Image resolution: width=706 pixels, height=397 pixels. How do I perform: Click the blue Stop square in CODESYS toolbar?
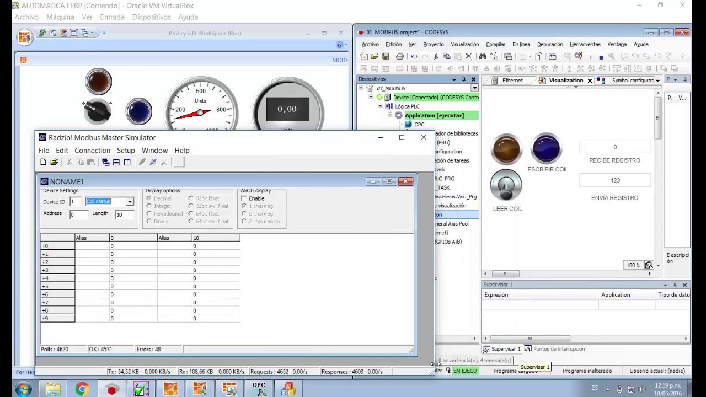(x=601, y=57)
